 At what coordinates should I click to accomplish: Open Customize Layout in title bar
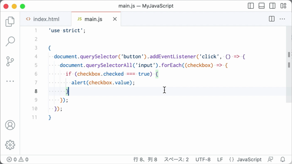point(283,6)
